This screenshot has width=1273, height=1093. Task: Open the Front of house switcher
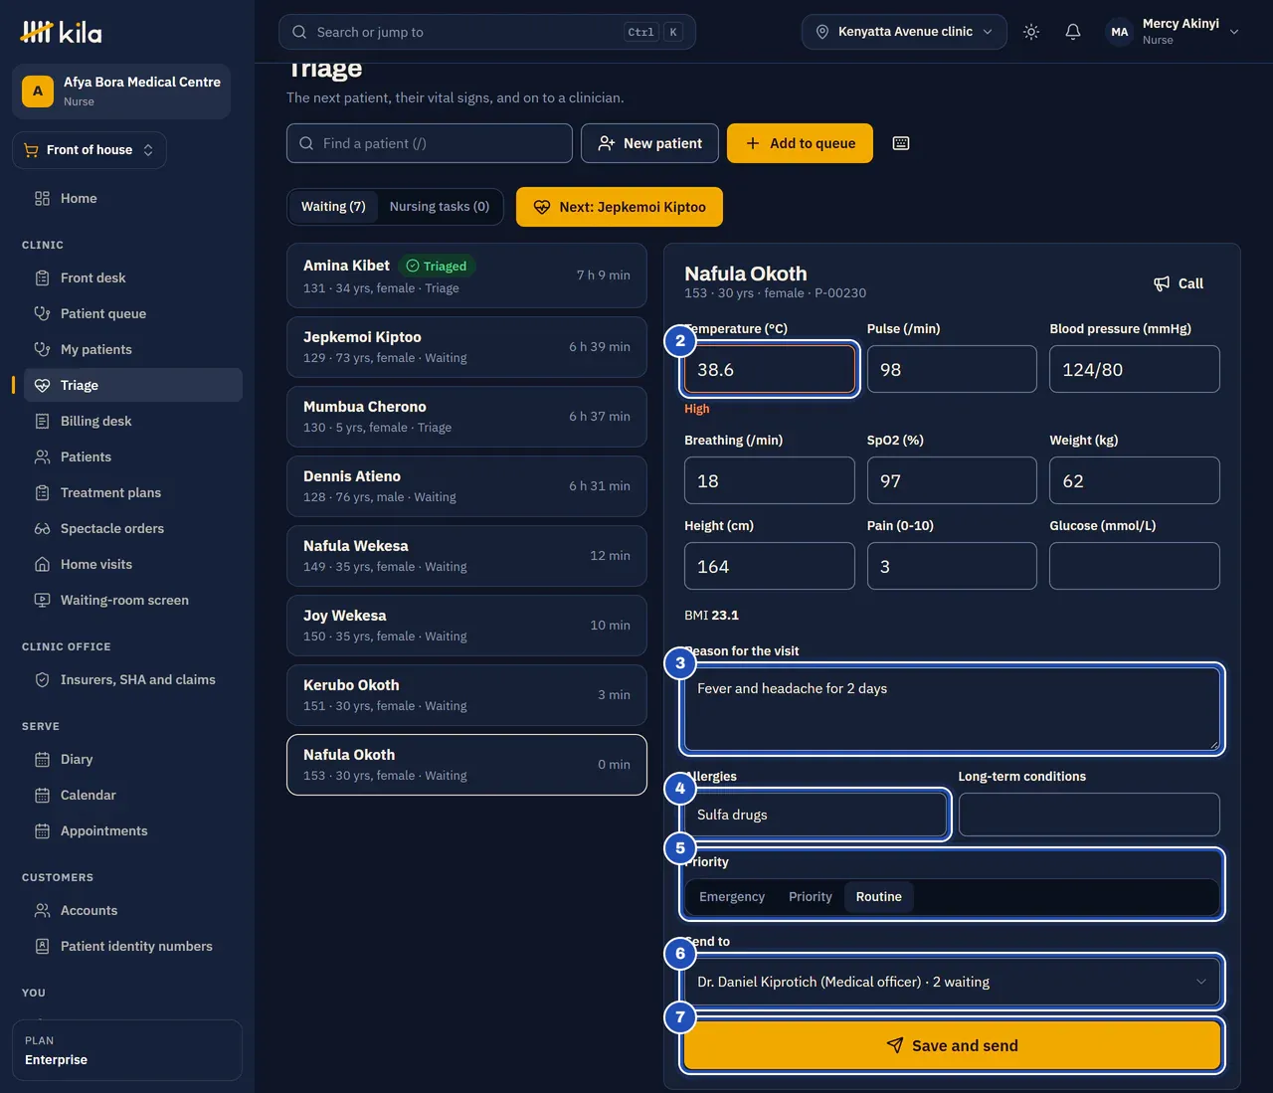(90, 150)
